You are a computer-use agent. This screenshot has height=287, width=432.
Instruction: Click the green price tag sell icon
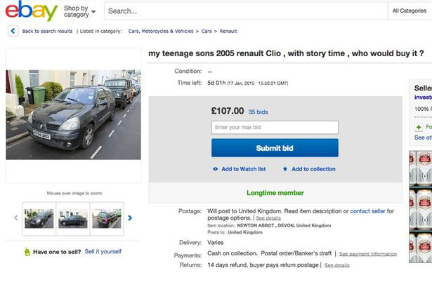coord(26,251)
